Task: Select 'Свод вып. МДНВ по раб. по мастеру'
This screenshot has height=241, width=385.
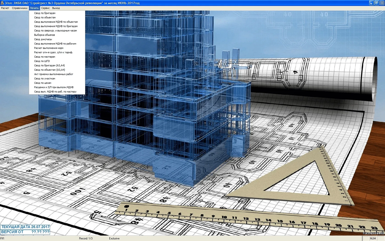Action: pyautogui.click(x=57, y=92)
